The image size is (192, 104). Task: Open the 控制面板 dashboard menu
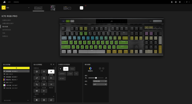tap(16, 2)
